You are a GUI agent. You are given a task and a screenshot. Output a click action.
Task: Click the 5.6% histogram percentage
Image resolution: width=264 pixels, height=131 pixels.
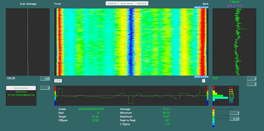pos(231,100)
